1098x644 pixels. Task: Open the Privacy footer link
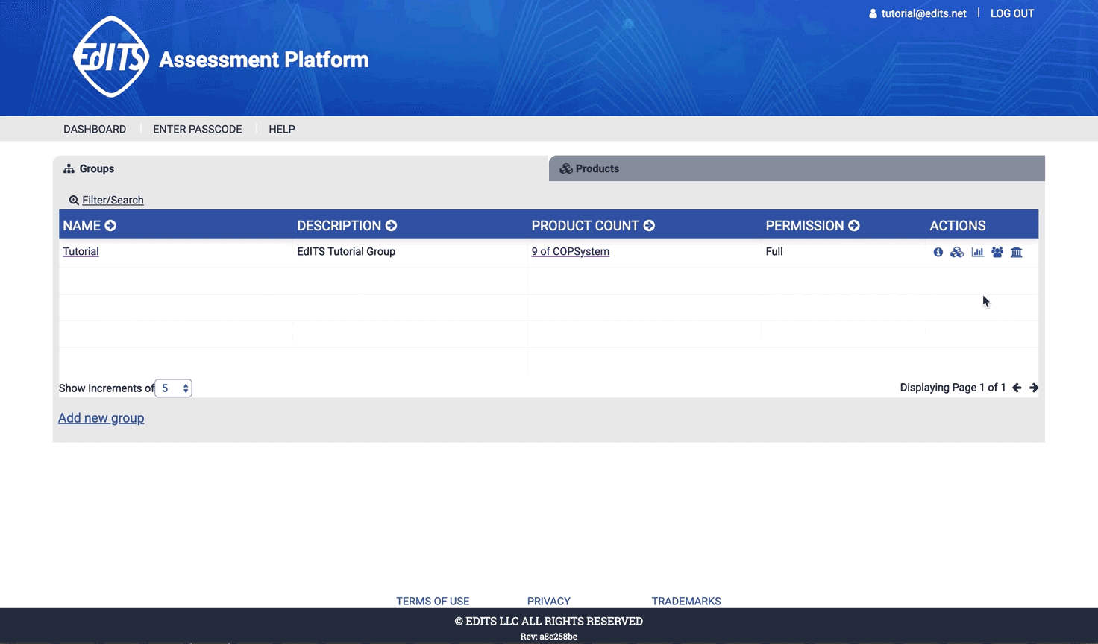tap(549, 601)
